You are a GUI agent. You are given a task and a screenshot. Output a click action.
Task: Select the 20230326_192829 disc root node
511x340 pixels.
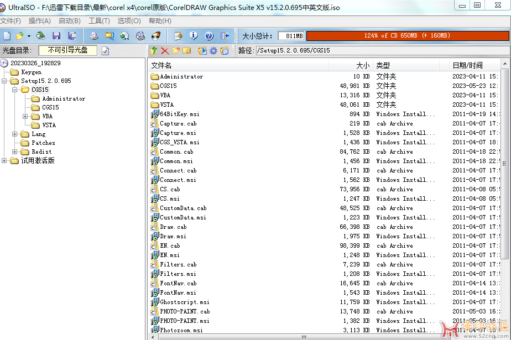[x=35, y=63]
